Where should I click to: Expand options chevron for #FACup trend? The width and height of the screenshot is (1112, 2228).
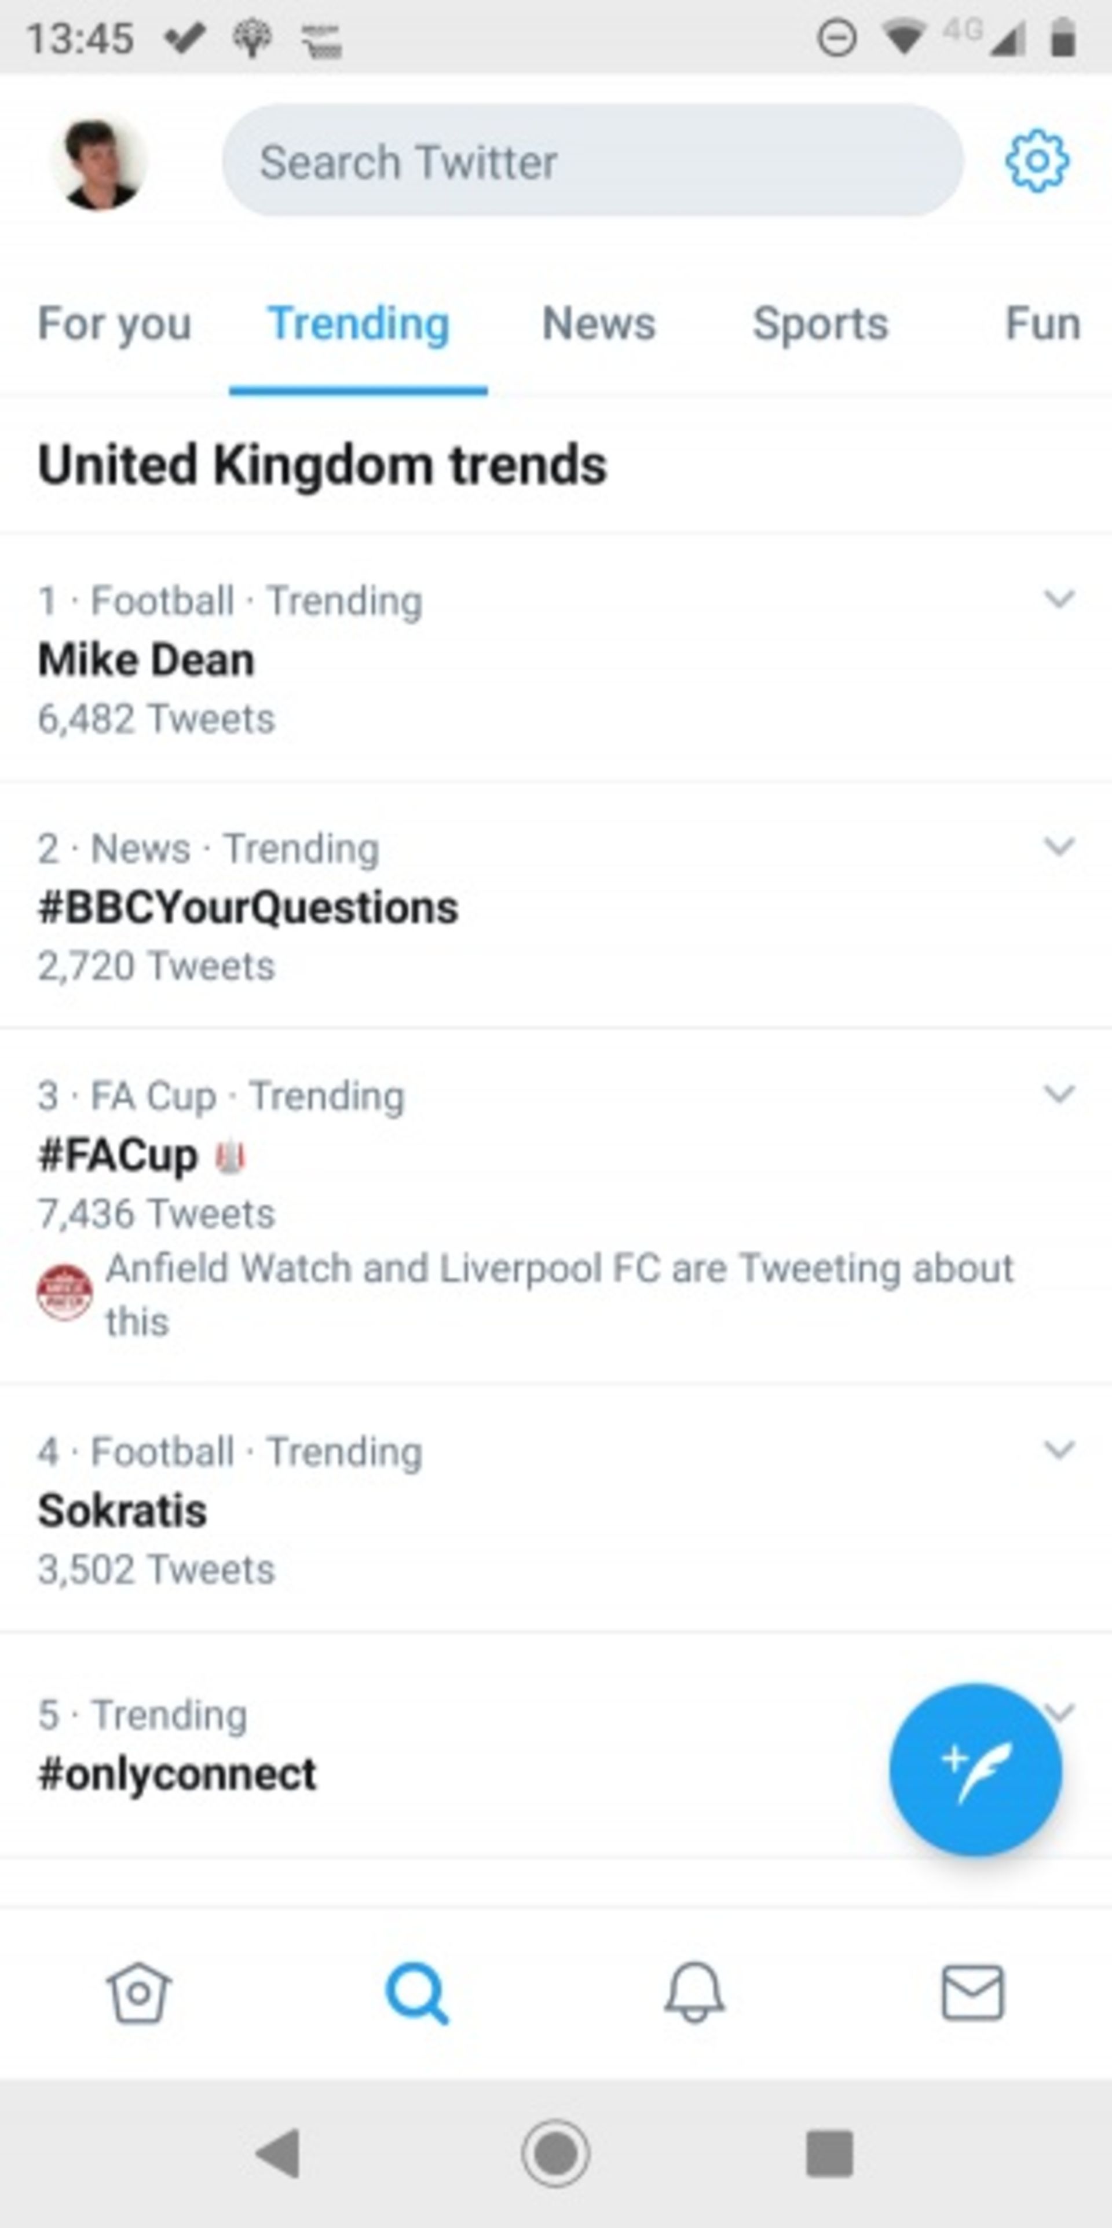[x=1059, y=1094]
